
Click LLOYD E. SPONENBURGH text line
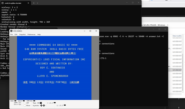(x=53, y=76)
